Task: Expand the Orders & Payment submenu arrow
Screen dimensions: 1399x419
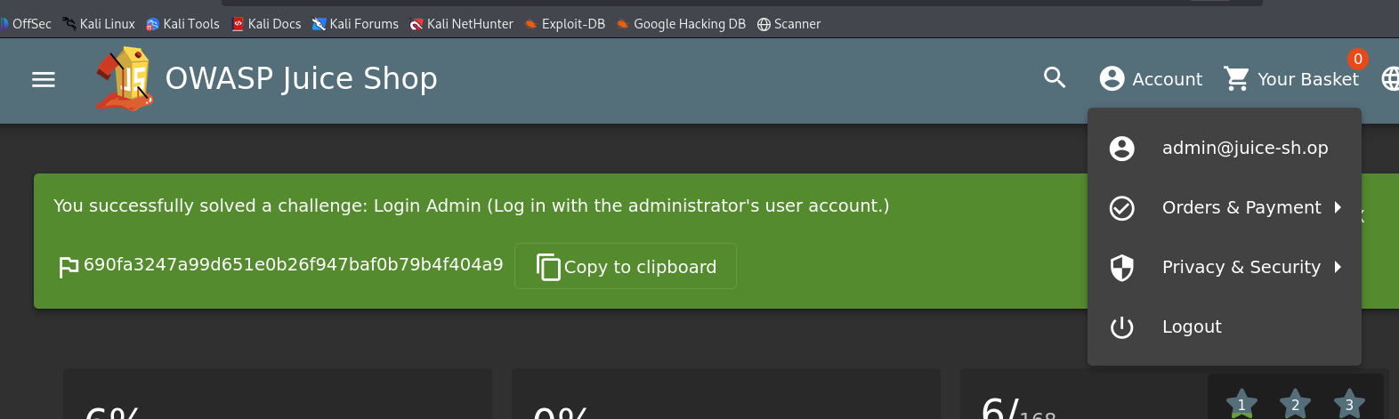Action: (1338, 207)
